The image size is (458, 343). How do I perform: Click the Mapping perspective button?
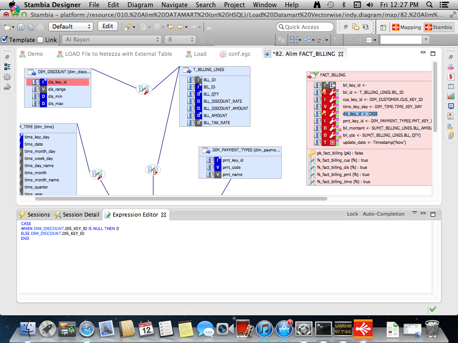tap(407, 27)
